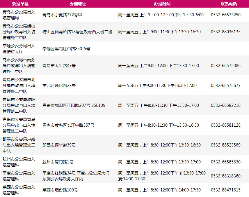Select hours 上午9:00-12:00 下午13:30-17:00 for 太平路
Viewport: 249px width, 197px height.
tap(169, 65)
